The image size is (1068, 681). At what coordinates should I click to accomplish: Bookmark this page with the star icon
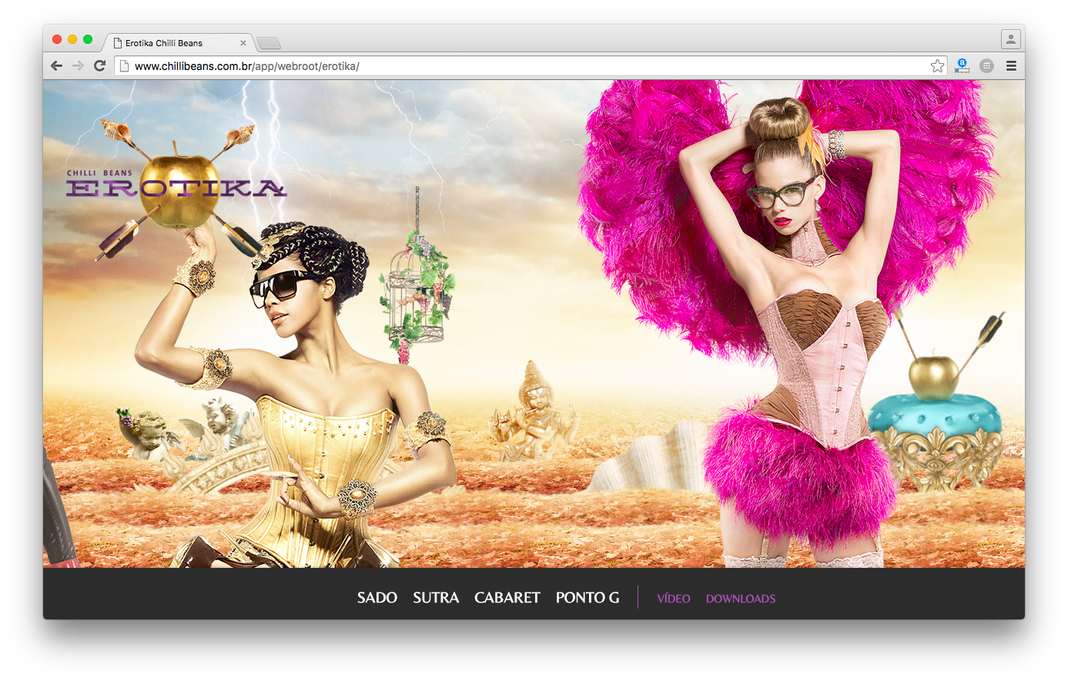click(937, 66)
